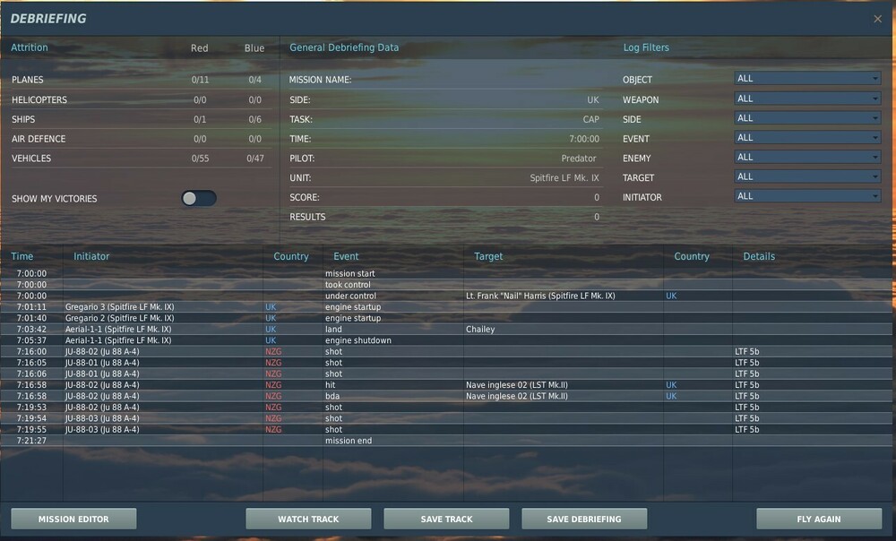This screenshot has width=896, height=541.
Task: Select the 7:19:54 JU-88-03 shot row
Action: coord(445,418)
